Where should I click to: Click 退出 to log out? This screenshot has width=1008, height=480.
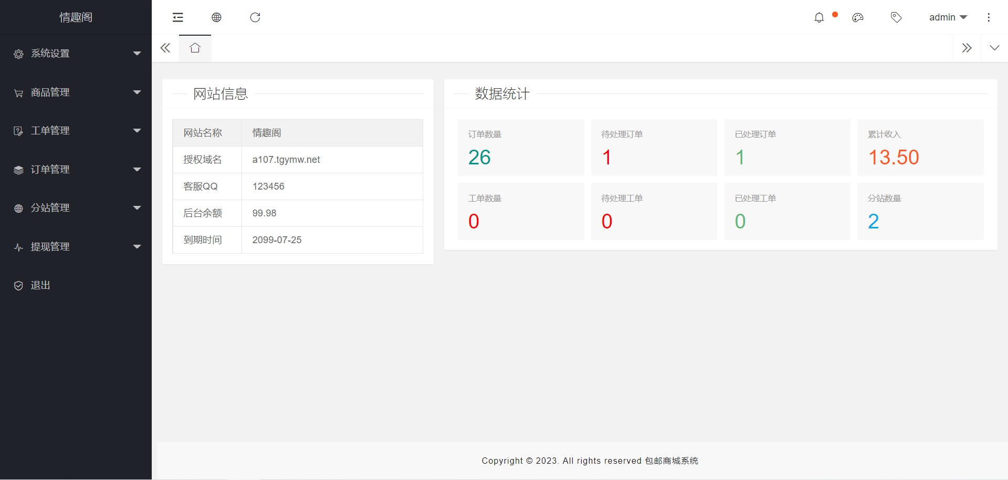40,285
